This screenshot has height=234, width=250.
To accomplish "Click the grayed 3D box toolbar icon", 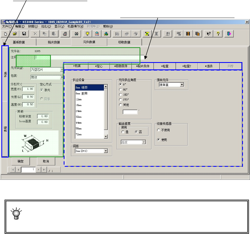I will coord(136,34).
